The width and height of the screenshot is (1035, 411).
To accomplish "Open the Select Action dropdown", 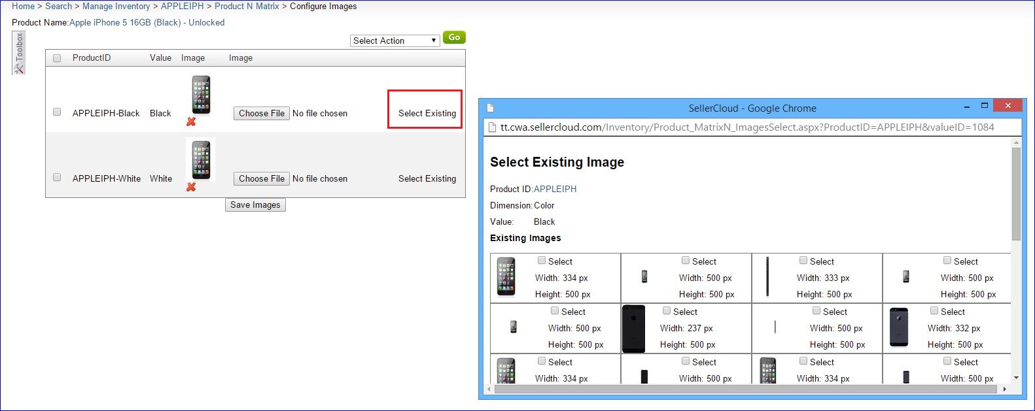I will pos(395,41).
